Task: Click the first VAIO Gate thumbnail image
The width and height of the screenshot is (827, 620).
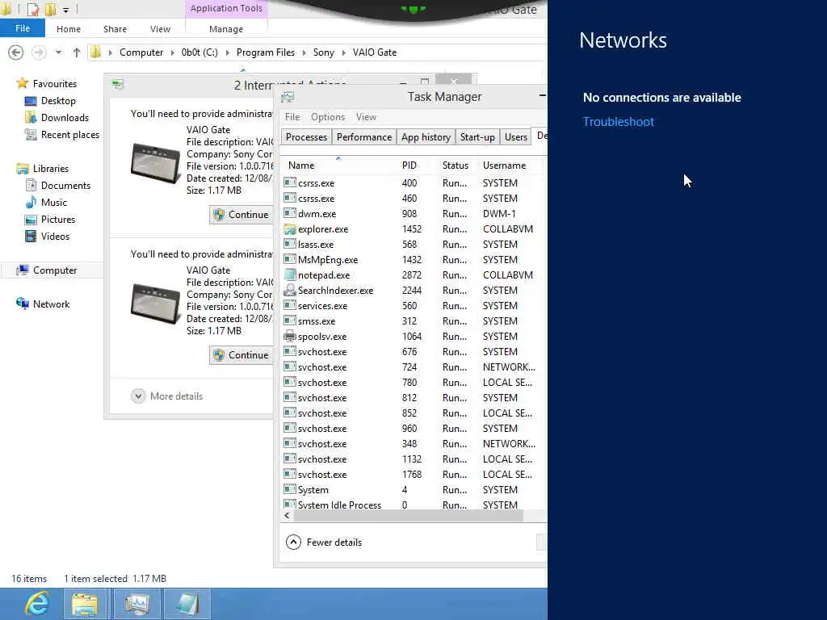Action: [x=155, y=163]
